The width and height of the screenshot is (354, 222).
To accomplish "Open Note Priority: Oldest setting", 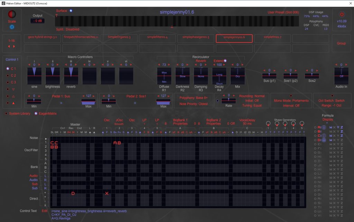I will pos(194,104).
